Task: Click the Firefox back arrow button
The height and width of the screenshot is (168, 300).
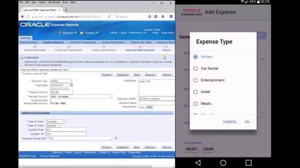Action: coord(22,17)
